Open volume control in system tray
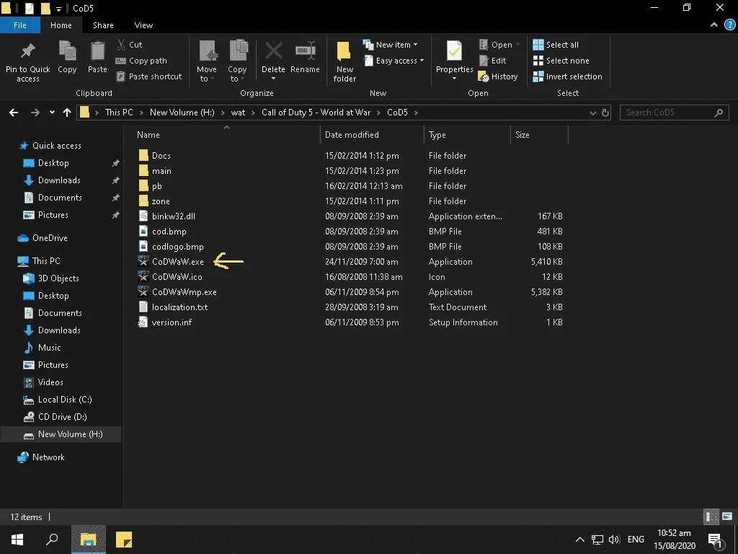Screen dimensions: 738x554 coord(614,540)
